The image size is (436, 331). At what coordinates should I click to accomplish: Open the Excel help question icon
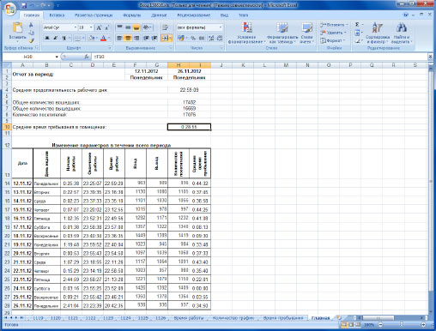(x=406, y=15)
